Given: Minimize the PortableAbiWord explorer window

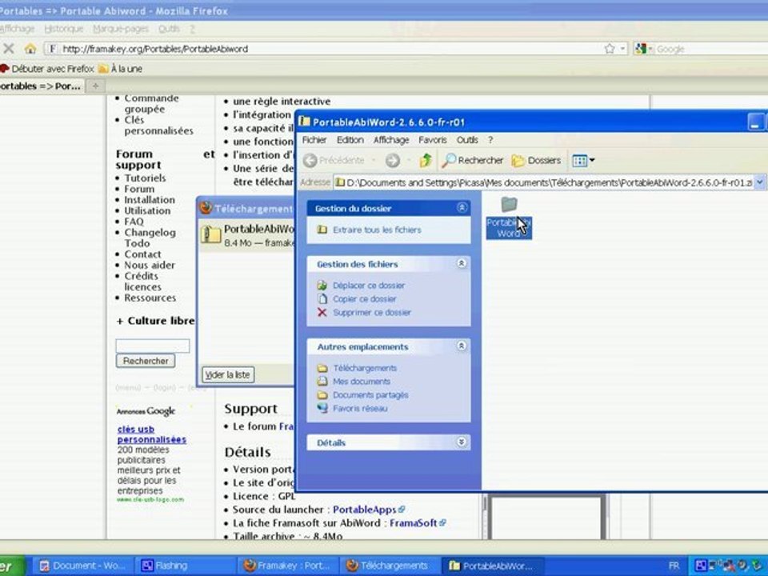Looking at the screenshot, I should click(x=756, y=122).
